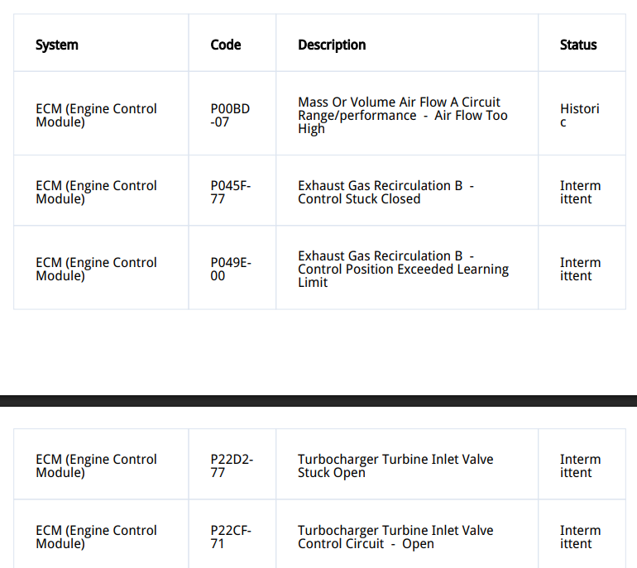Select code P22CF-71 cell
This screenshot has height=568, width=637.
(230, 537)
